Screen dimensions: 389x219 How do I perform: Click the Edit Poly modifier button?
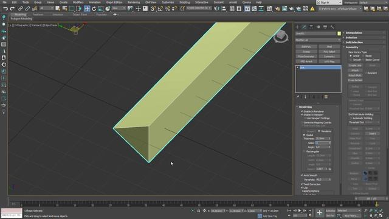pyautogui.click(x=306, y=47)
